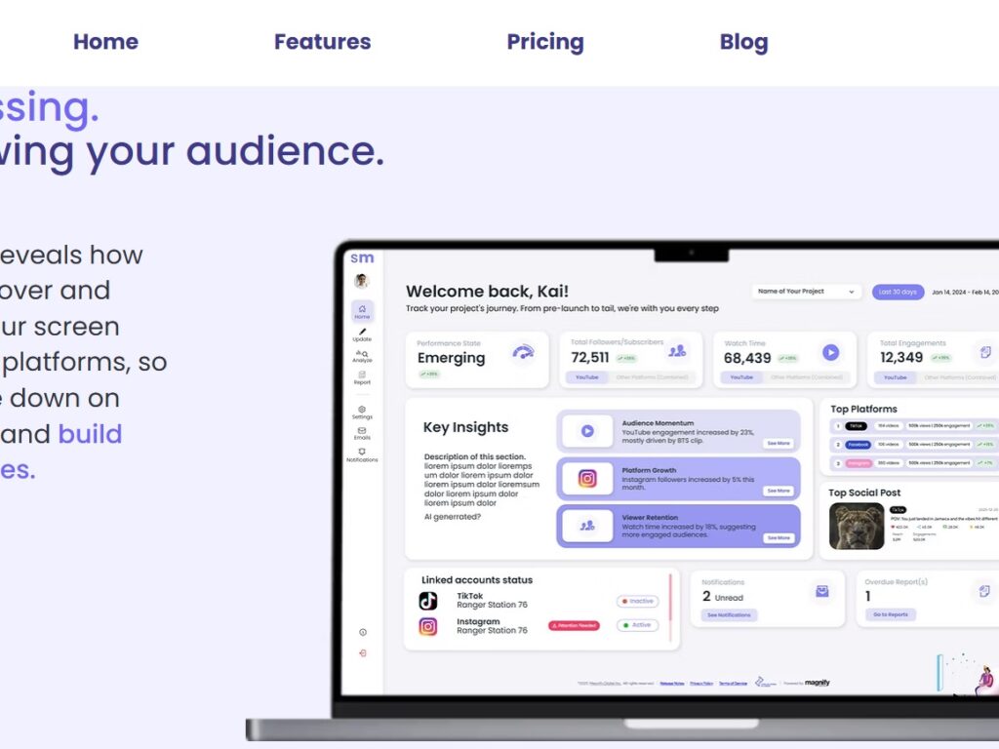Click the '68,439' watch time value
The width and height of the screenshot is (999, 749).
746,358
